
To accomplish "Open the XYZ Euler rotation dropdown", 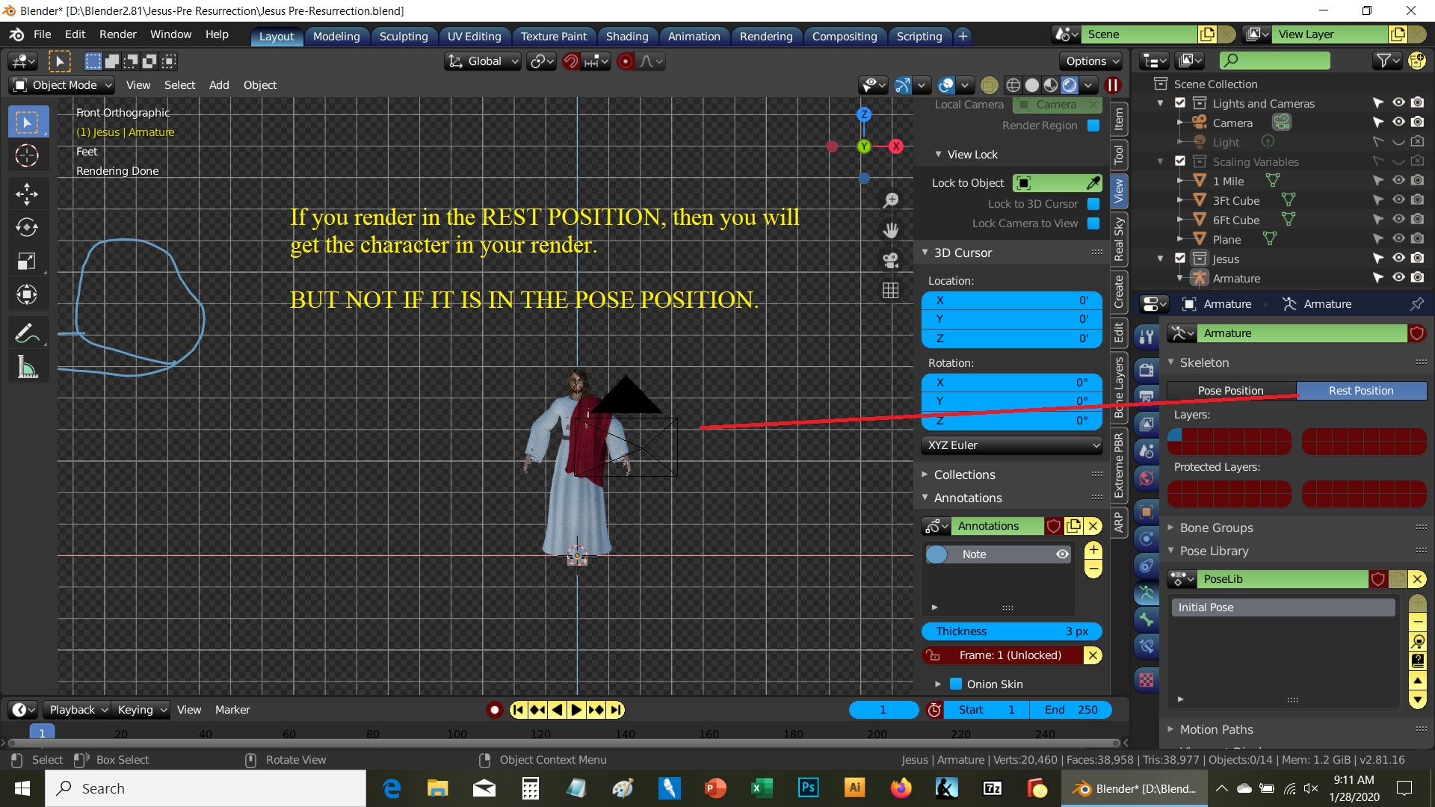I will 1011,445.
